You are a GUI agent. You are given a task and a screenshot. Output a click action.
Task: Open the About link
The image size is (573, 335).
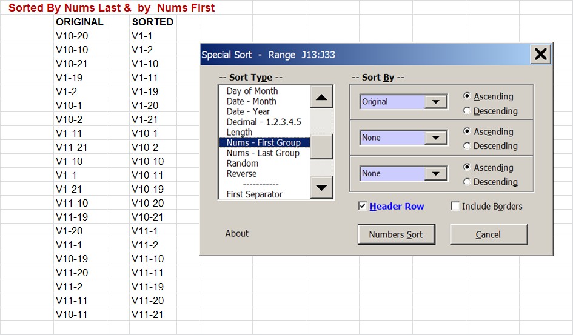click(x=237, y=234)
